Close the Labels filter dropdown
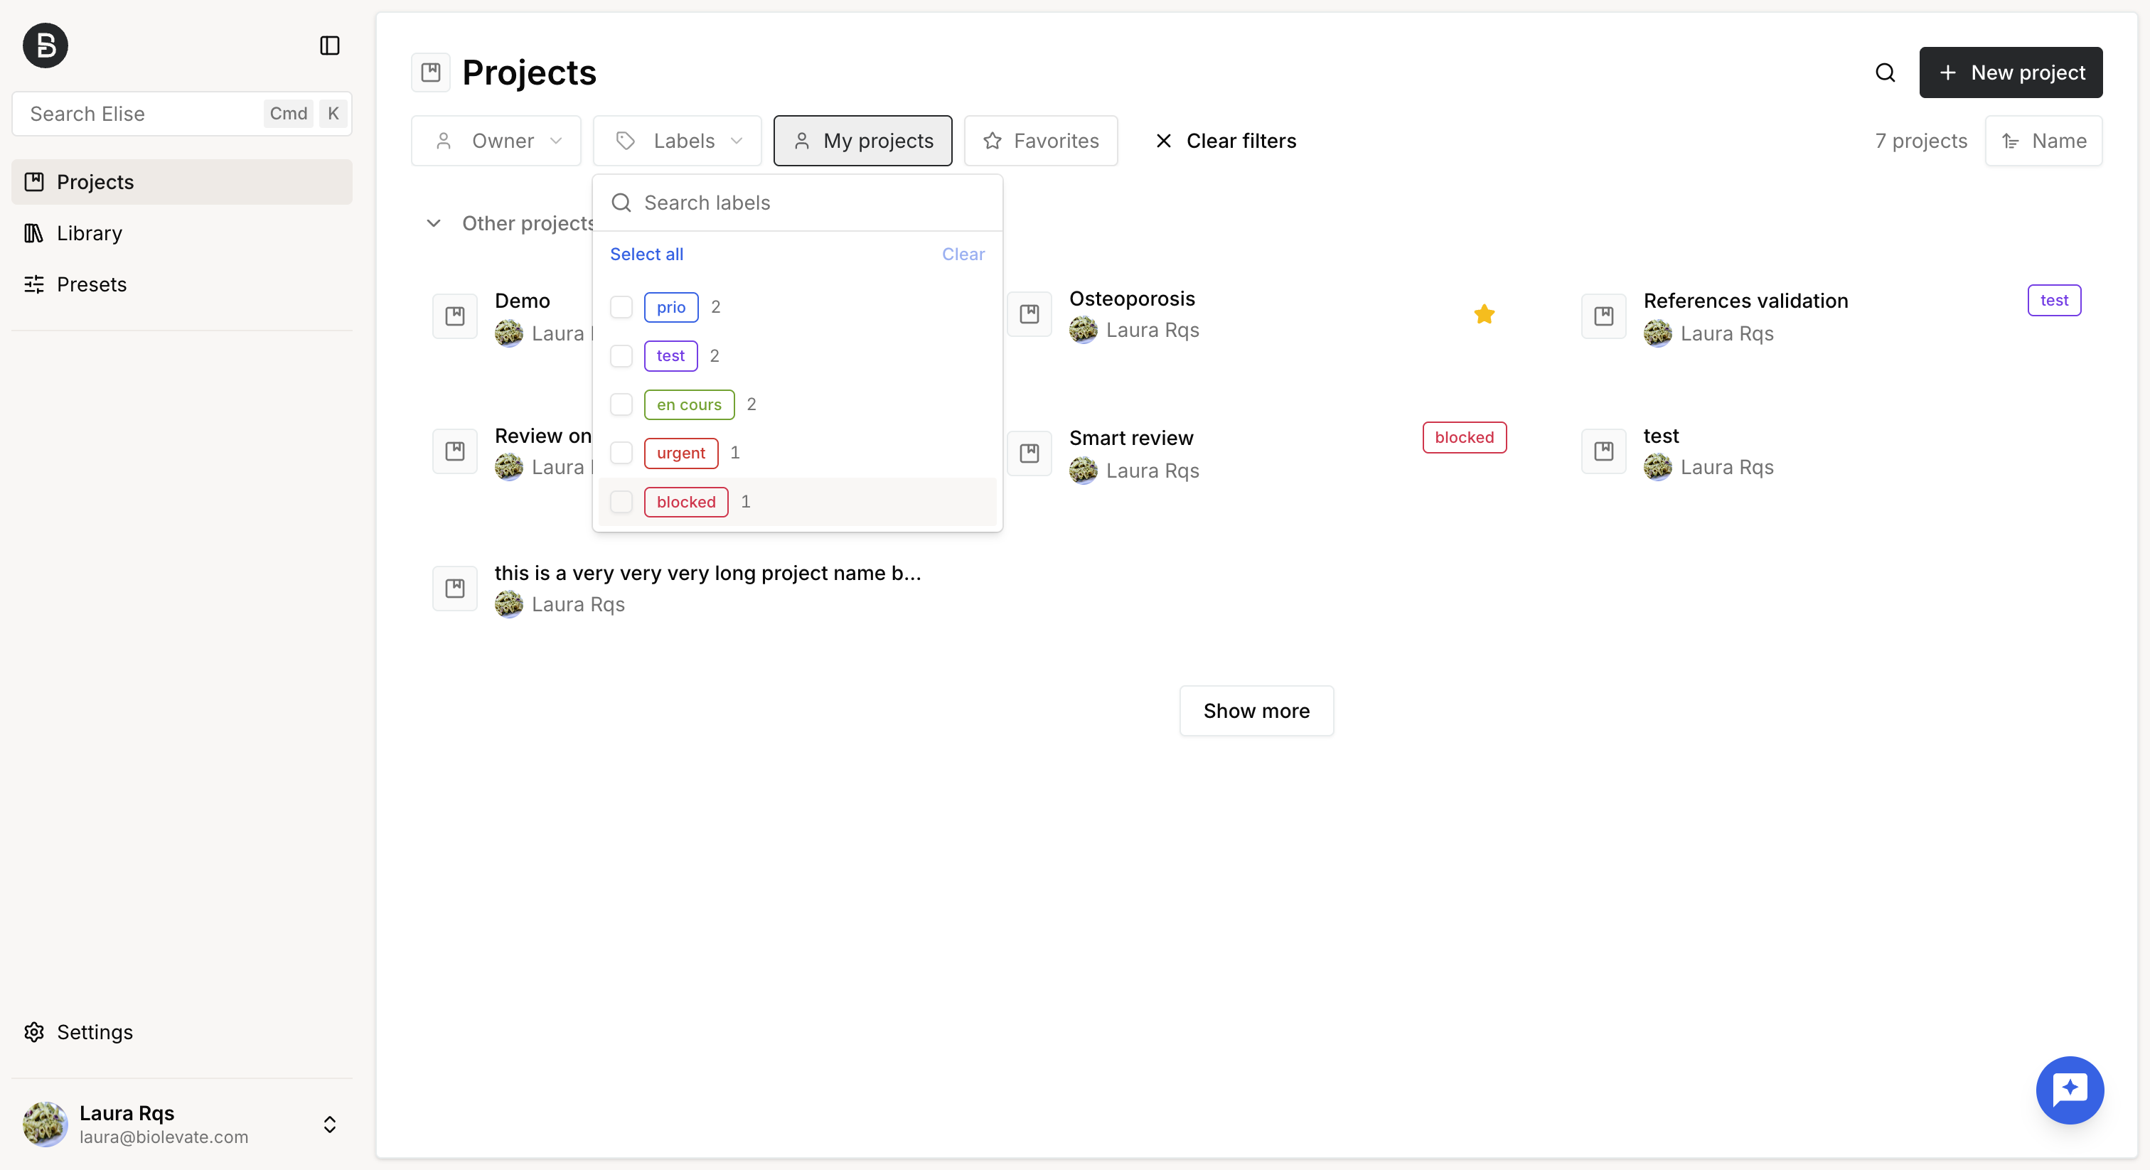Viewport: 2150px width, 1170px height. pyautogui.click(x=677, y=141)
